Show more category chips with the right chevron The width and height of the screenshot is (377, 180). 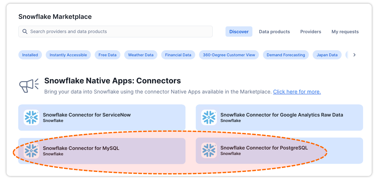(354, 55)
